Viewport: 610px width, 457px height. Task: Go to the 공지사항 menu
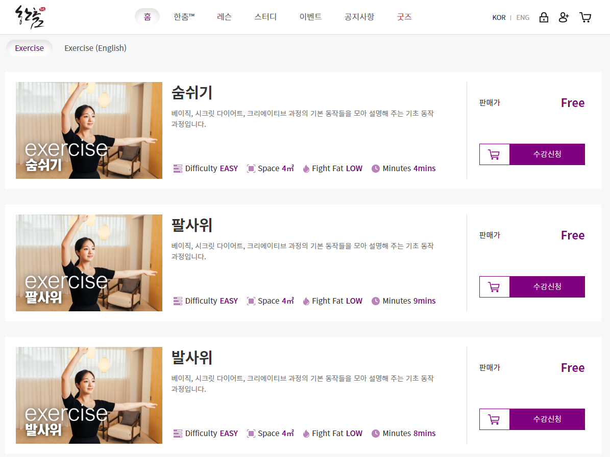tap(359, 17)
